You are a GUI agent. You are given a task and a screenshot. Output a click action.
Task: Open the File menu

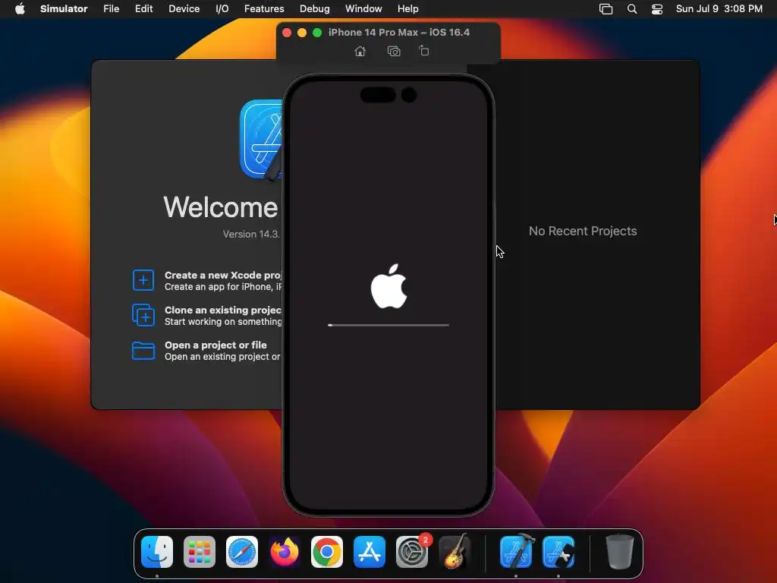click(111, 8)
